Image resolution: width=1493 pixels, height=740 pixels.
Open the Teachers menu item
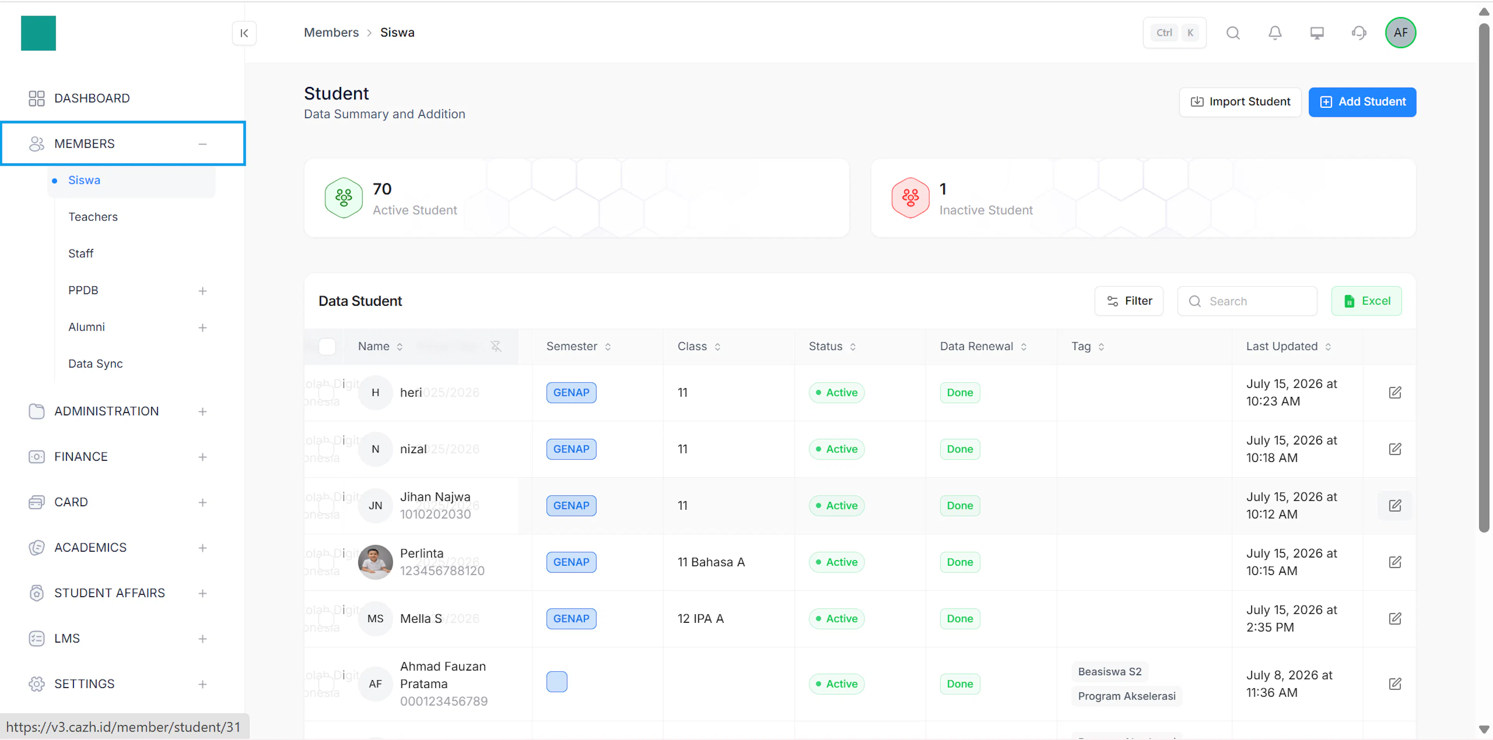(x=93, y=216)
